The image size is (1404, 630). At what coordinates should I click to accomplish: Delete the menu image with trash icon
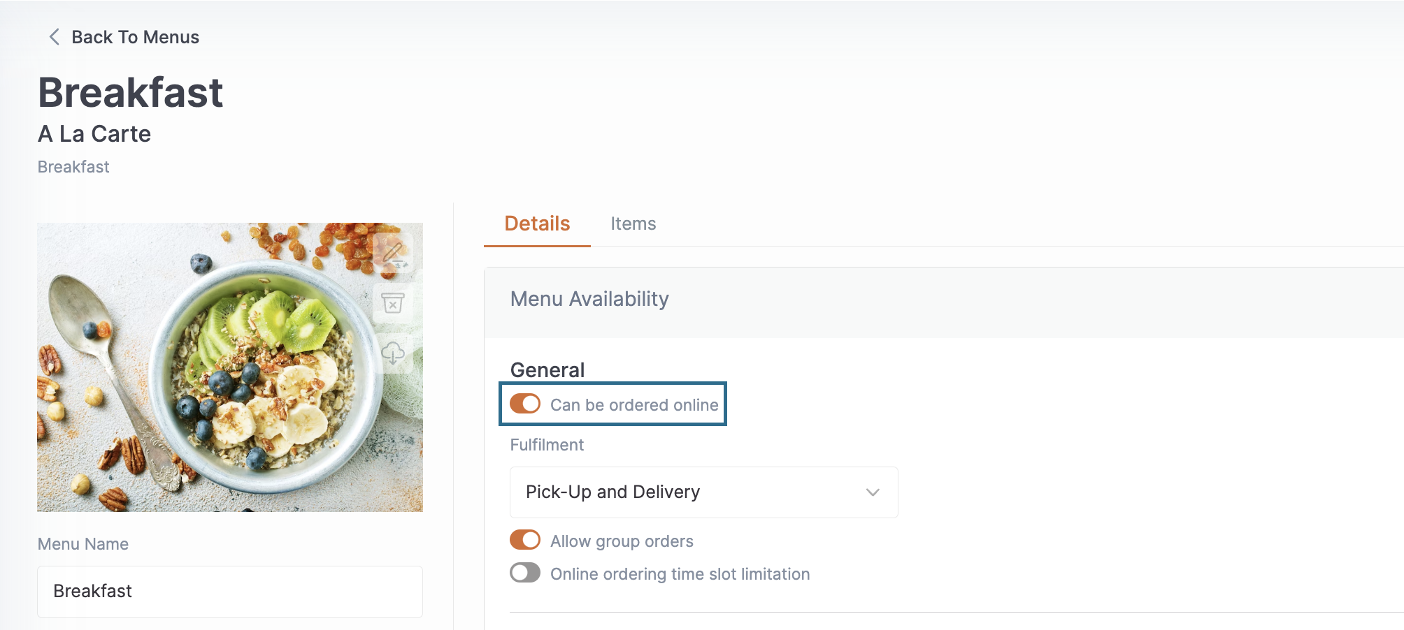(x=393, y=303)
